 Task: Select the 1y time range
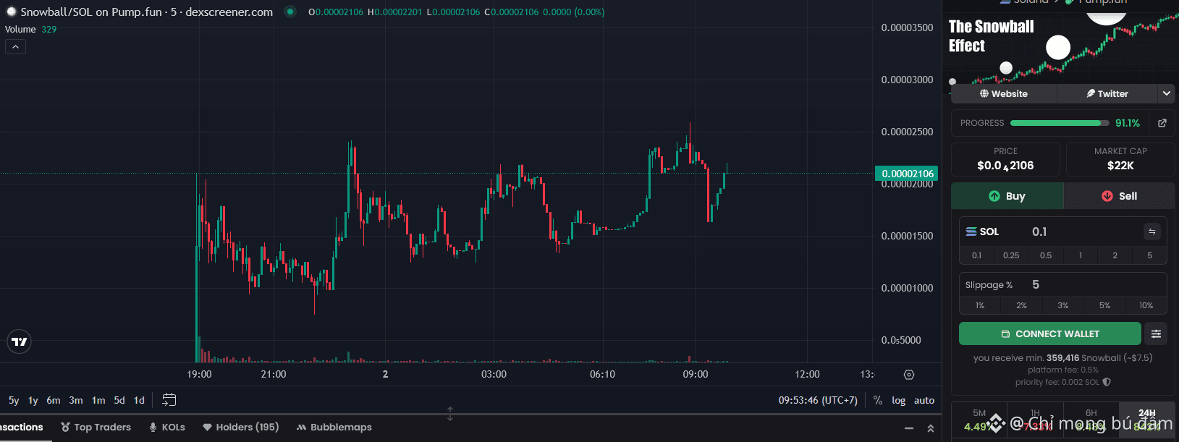point(33,400)
